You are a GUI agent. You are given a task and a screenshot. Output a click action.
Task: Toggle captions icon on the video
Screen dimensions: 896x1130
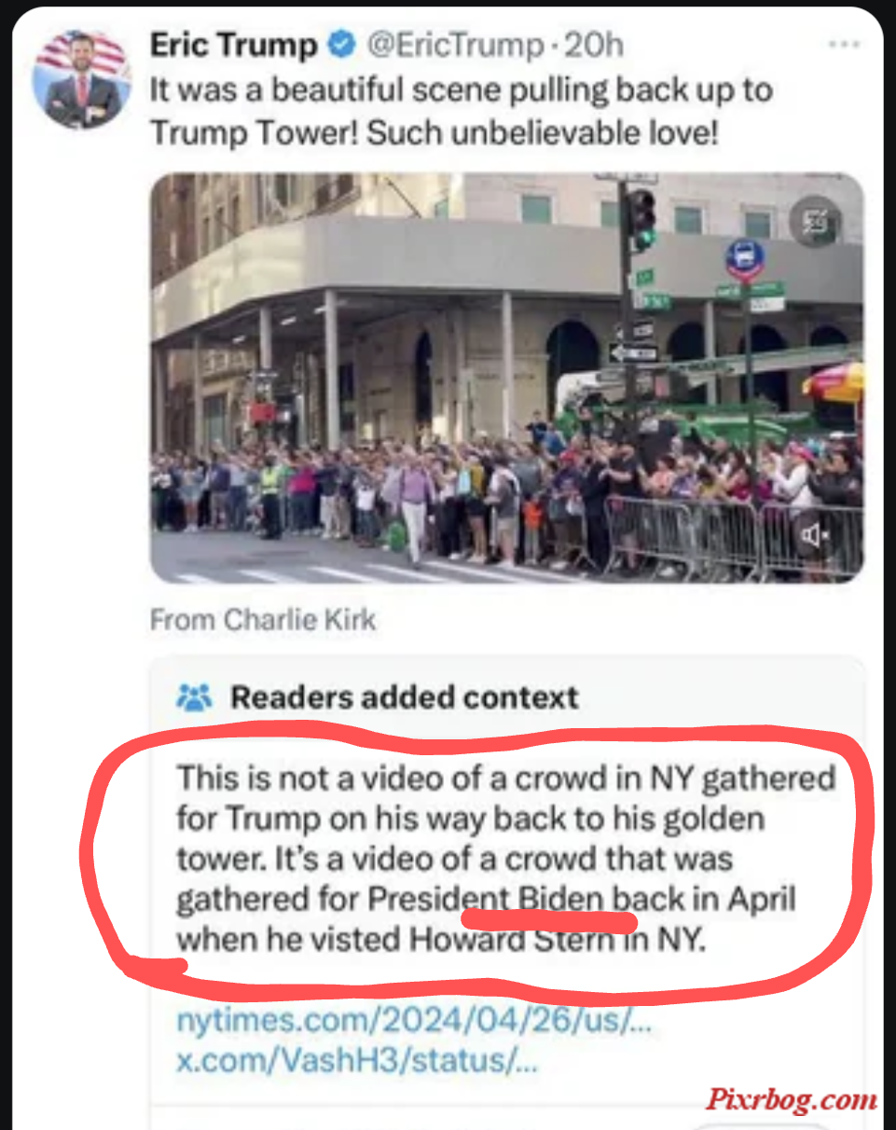(x=817, y=222)
